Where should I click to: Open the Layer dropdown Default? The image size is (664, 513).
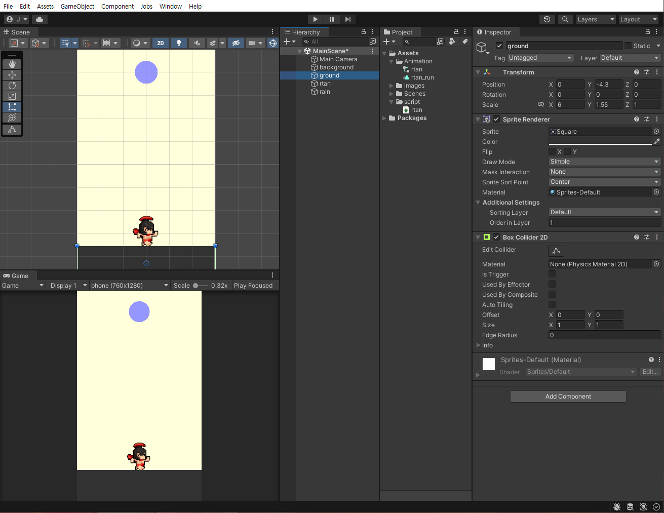point(630,58)
